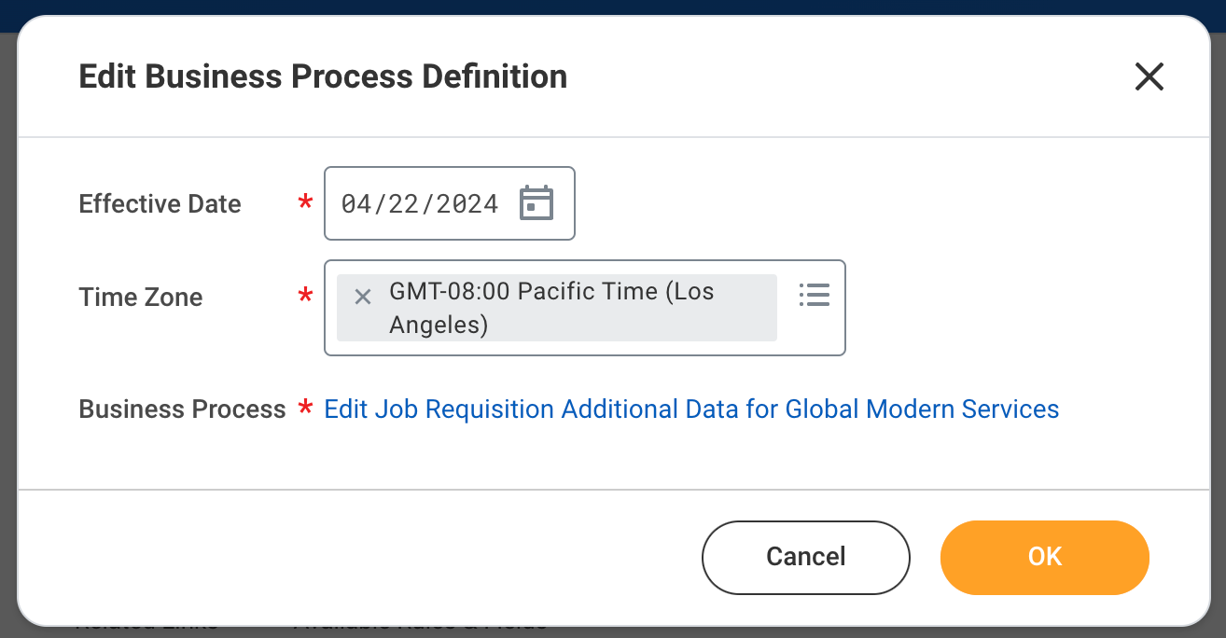The height and width of the screenshot is (638, 1226).
Task: Click required asterisk beside Business Process
Action: [x=305, y=409]
